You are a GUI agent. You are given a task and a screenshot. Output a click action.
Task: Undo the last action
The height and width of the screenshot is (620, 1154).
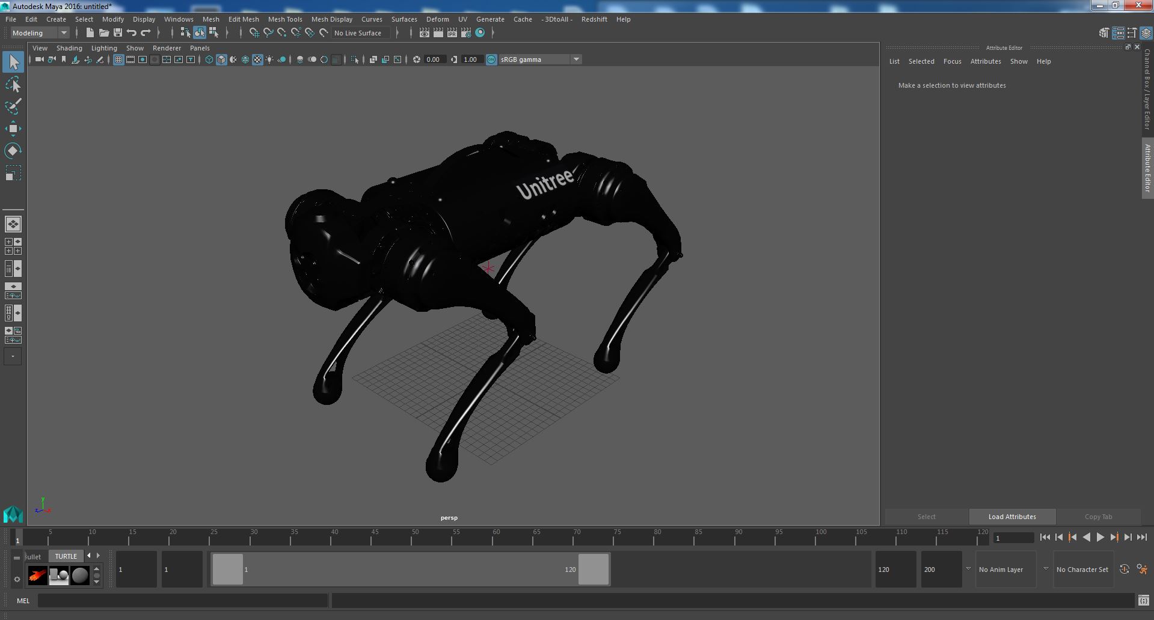(132, 32)
